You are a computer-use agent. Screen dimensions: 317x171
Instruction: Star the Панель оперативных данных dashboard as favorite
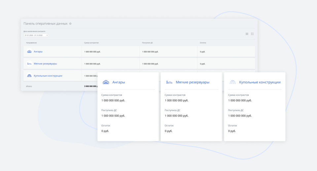pos(70,24)
